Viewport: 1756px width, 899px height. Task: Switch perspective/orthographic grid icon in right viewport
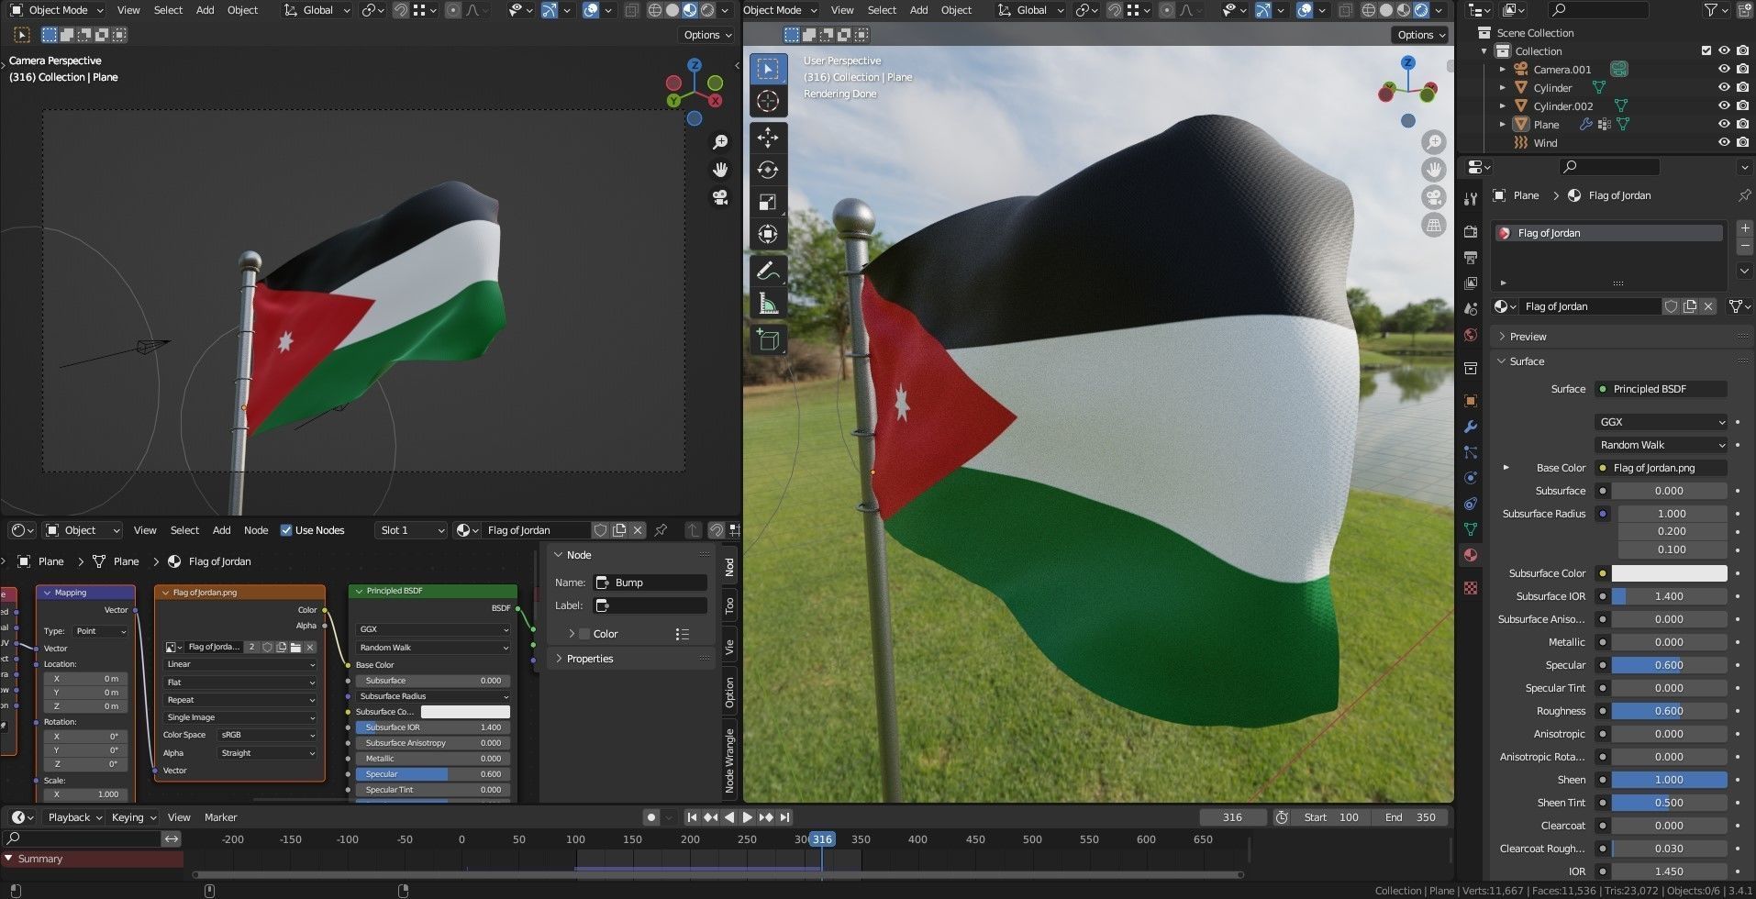tap(1433, 225)
